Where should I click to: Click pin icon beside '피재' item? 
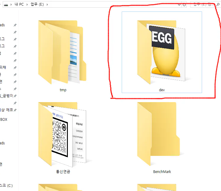tap(15, 68)
